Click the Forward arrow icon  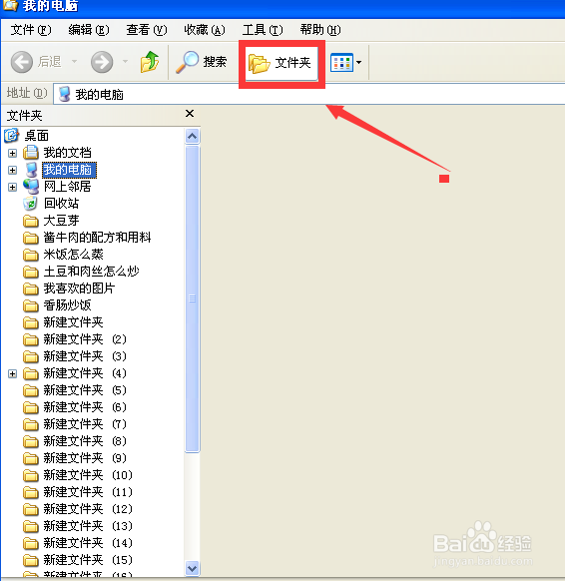click(102, 62)
